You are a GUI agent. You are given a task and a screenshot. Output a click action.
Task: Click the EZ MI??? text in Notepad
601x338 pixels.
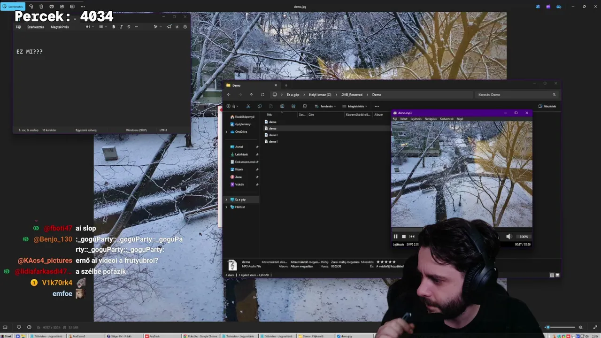[x=30, y=52]
